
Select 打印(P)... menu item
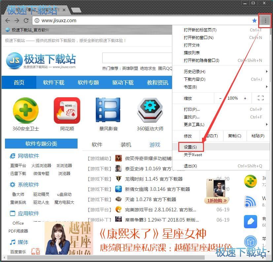coord(221,109)
